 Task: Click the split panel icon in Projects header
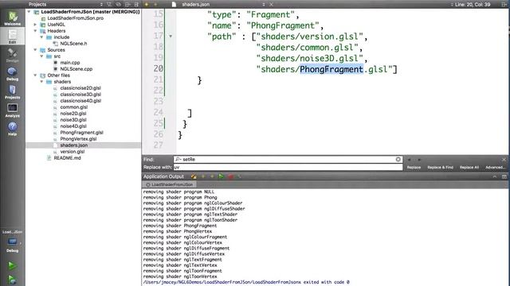[x=127, y=5]
